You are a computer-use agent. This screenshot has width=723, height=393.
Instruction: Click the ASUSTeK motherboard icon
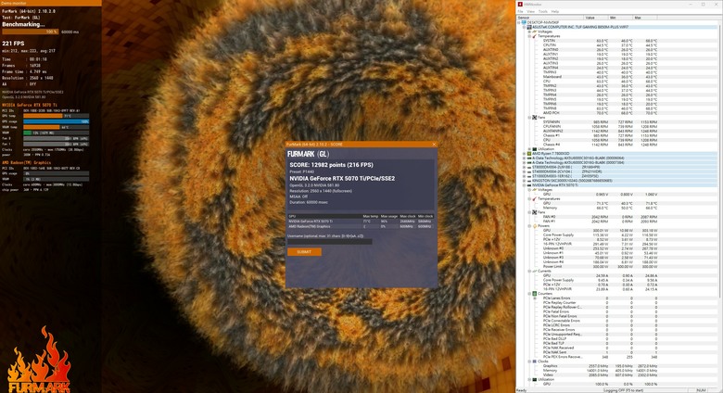pos(529,27)
